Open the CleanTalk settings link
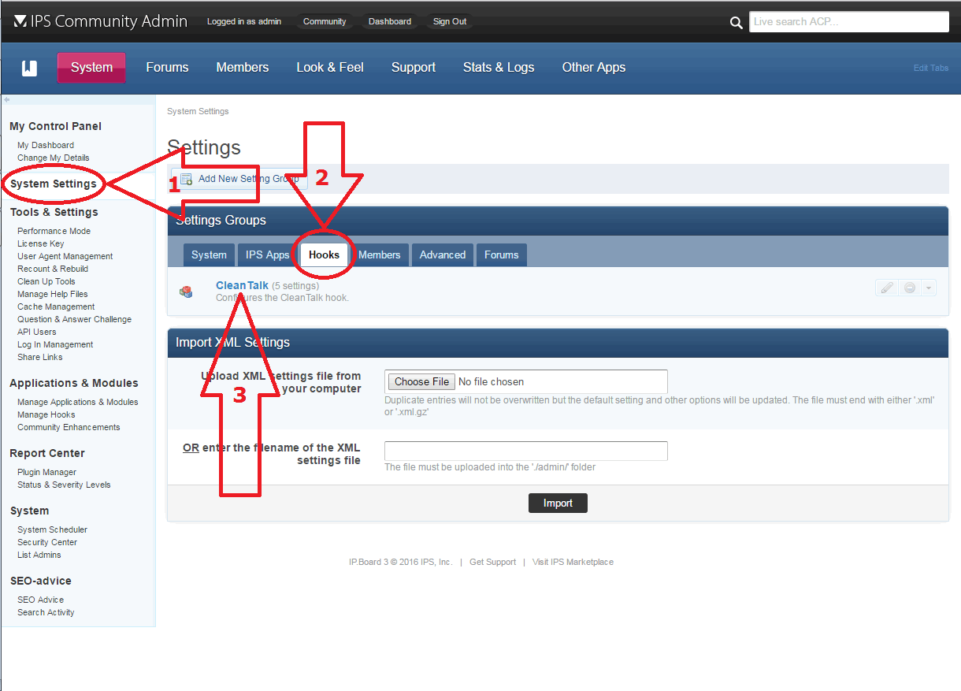Image resolution: width=961 pixels, height=691 pixels. click(241, 285)
